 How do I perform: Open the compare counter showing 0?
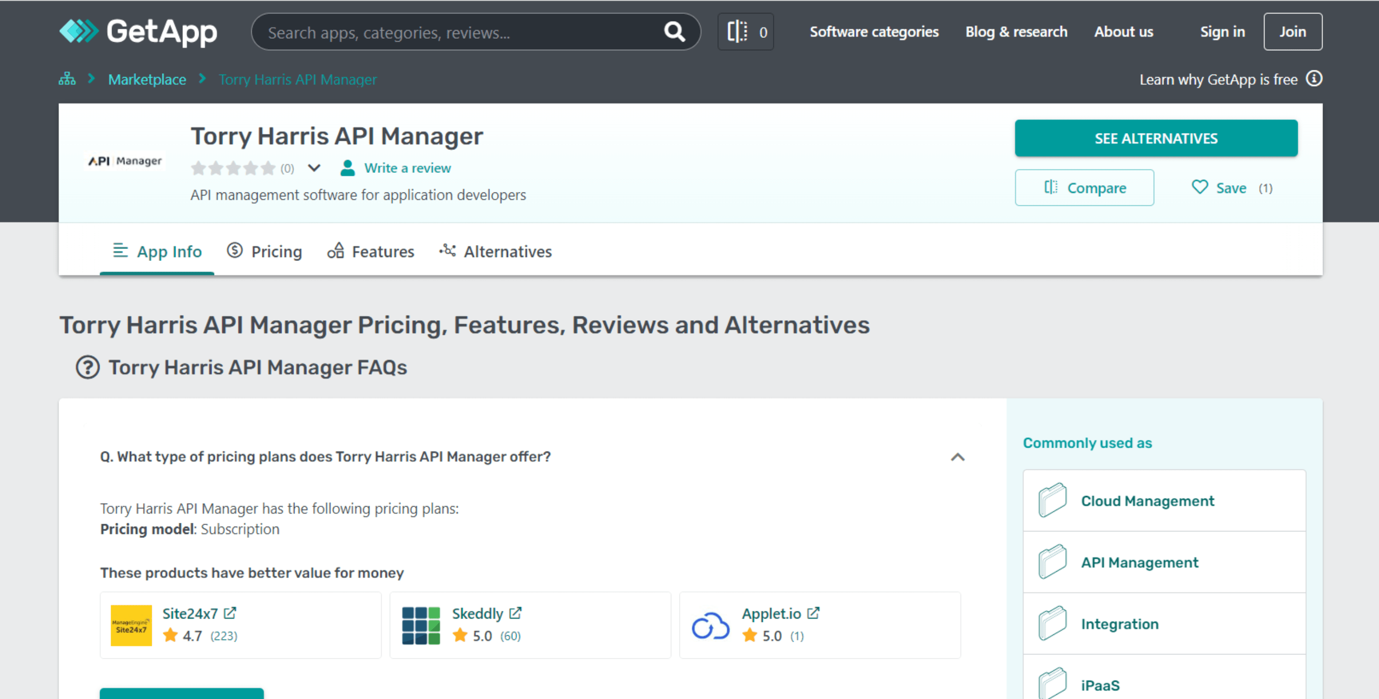click(745, 32)
